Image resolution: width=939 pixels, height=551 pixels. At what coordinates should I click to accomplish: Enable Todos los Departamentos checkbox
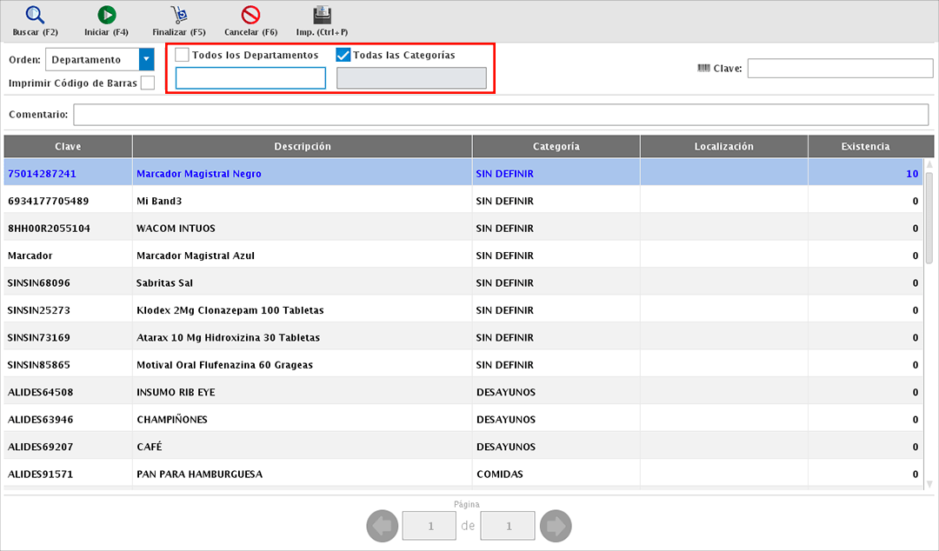coord(183,55)
